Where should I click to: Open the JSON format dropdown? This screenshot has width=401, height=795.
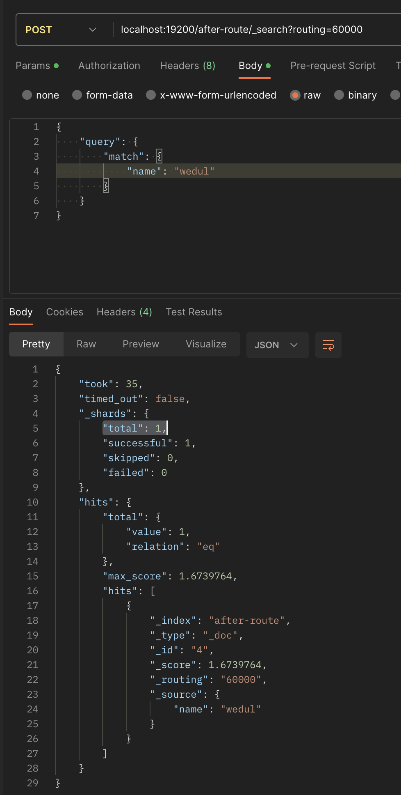click(x=277, y=345)
